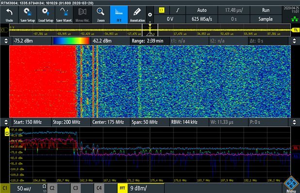
Task: Activate the Zoom tool
Action: (101, 15)
